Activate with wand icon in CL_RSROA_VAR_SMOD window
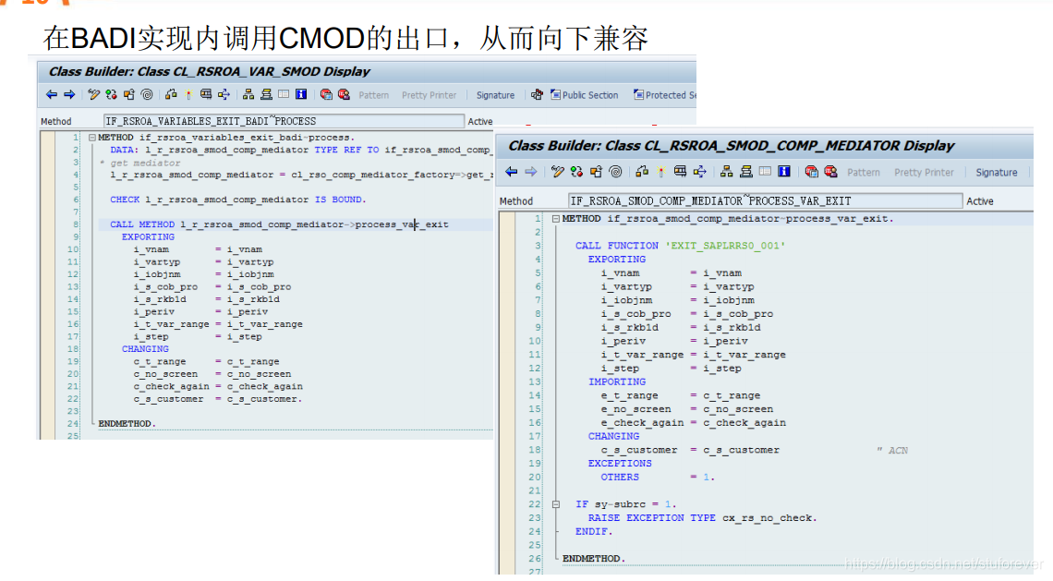This screenshot has height=581, width=1053. point(188,95)
